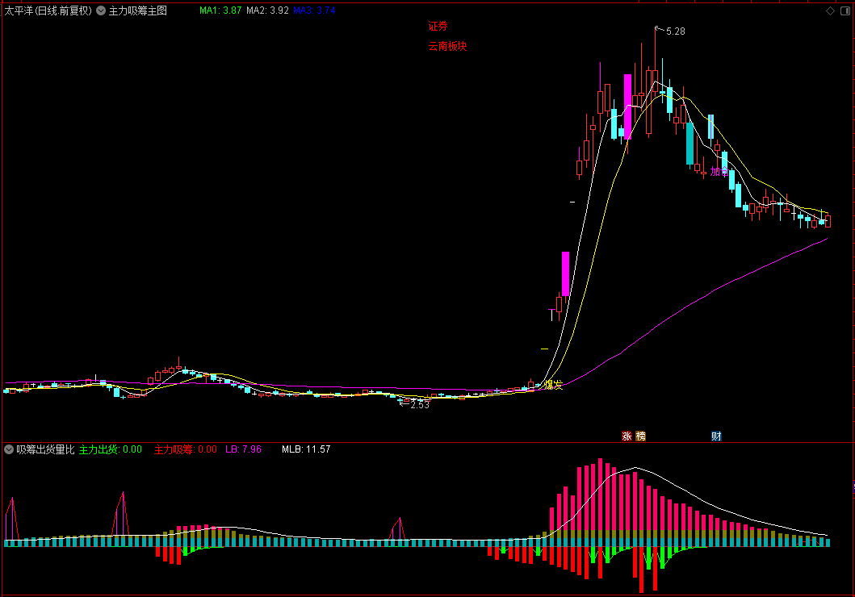Toggle the side panel icon at top right

click(845, 11)
